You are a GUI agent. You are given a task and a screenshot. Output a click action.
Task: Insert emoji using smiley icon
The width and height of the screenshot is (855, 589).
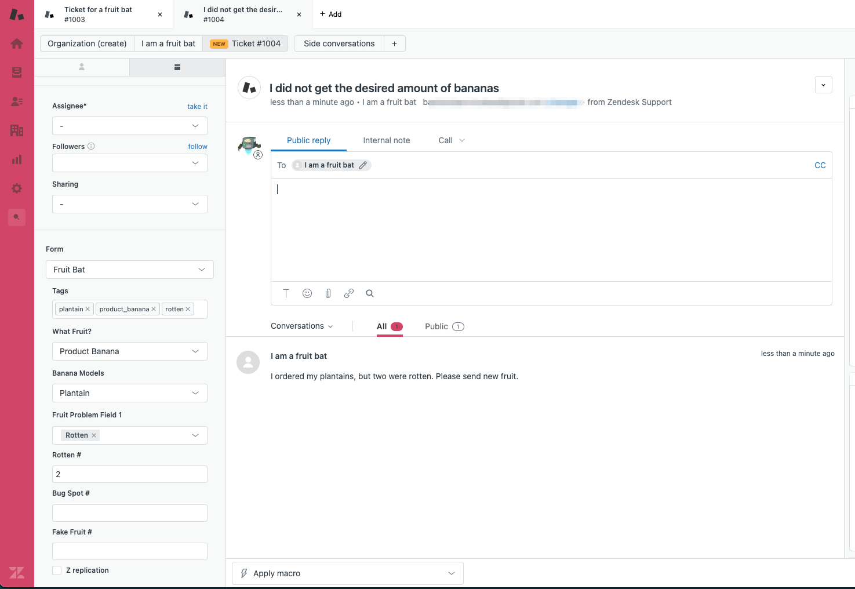point(307,293)
